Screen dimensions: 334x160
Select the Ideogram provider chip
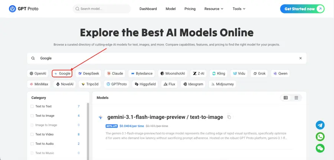[193, 84]
